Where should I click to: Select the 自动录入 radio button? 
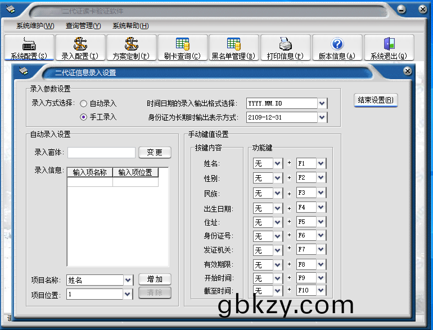tap(83, 104)
